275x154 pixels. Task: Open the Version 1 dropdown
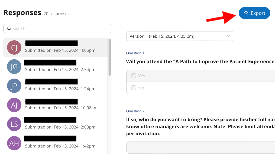point(180,36)
